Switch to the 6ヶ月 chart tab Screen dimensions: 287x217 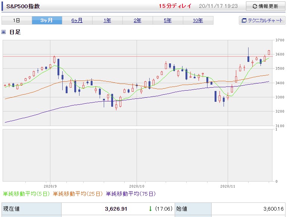tap(77, 20)
